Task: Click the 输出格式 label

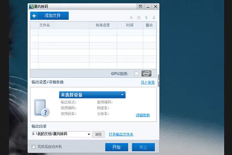Action: (x=68, y=102)
